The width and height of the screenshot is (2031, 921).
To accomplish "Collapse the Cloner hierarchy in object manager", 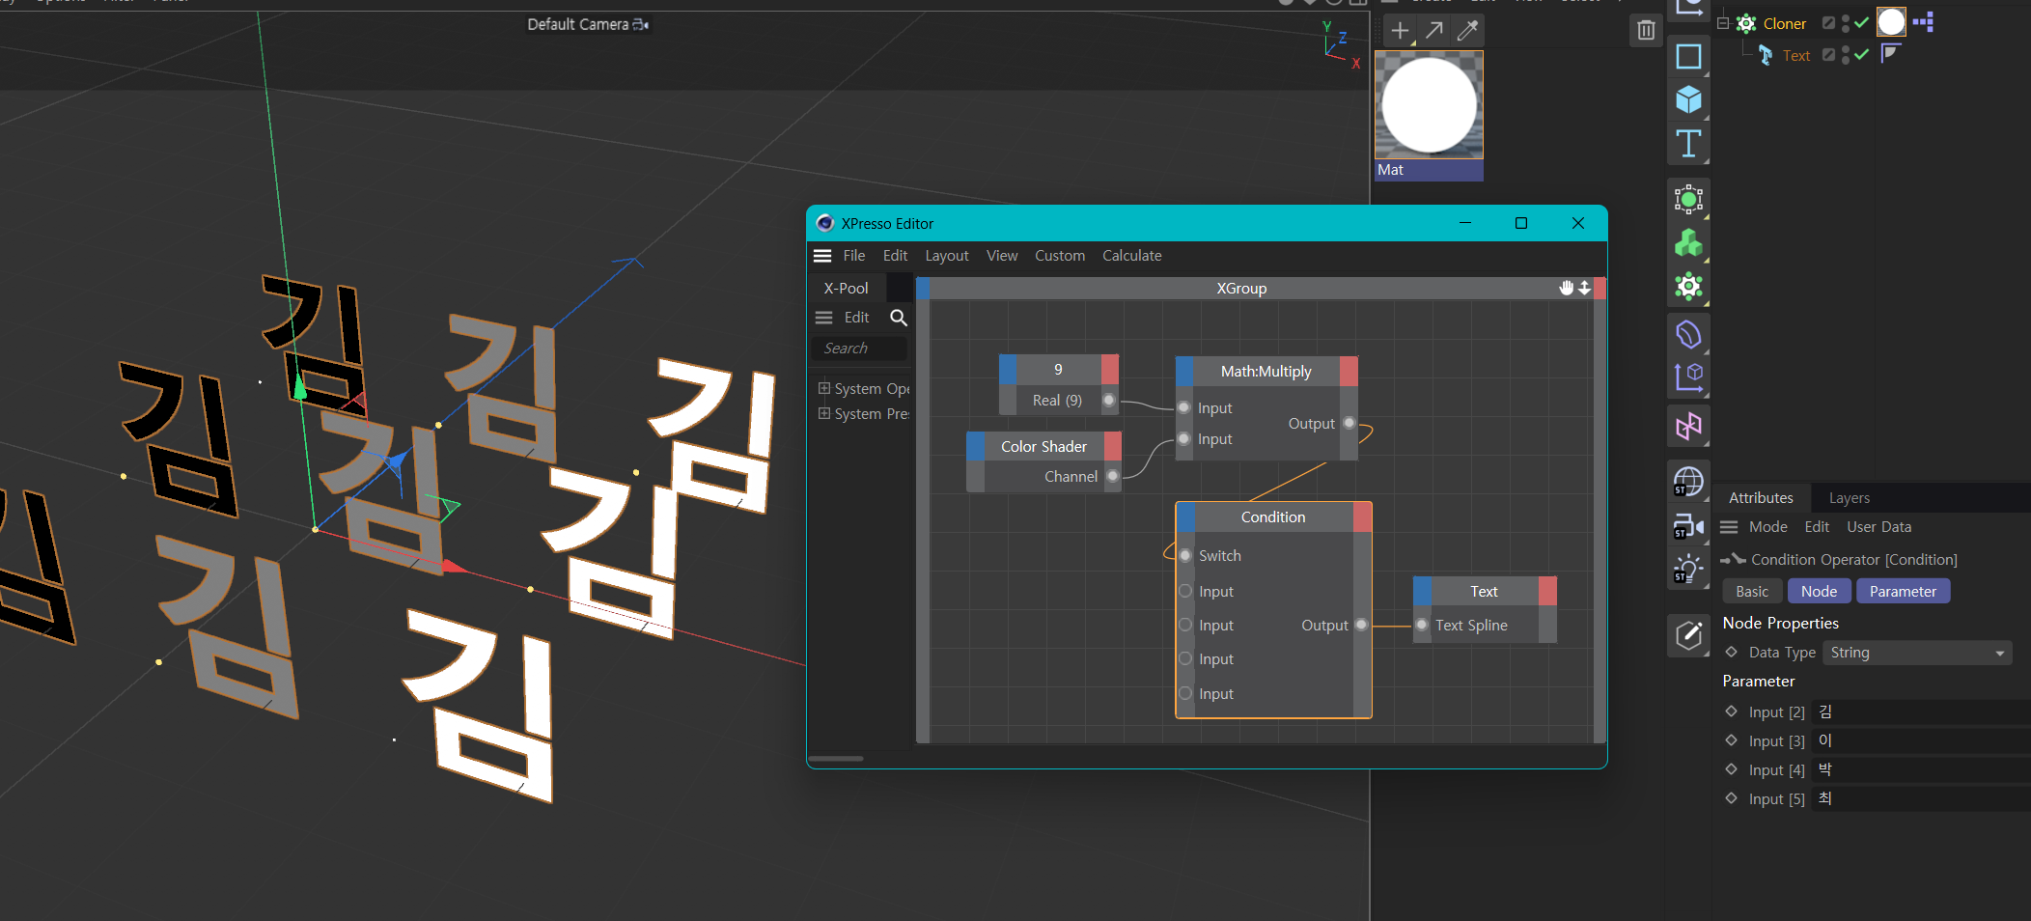I will (1723, 23).
